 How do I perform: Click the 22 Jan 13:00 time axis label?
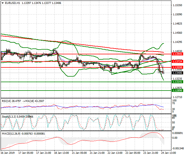tap(115, 153)
